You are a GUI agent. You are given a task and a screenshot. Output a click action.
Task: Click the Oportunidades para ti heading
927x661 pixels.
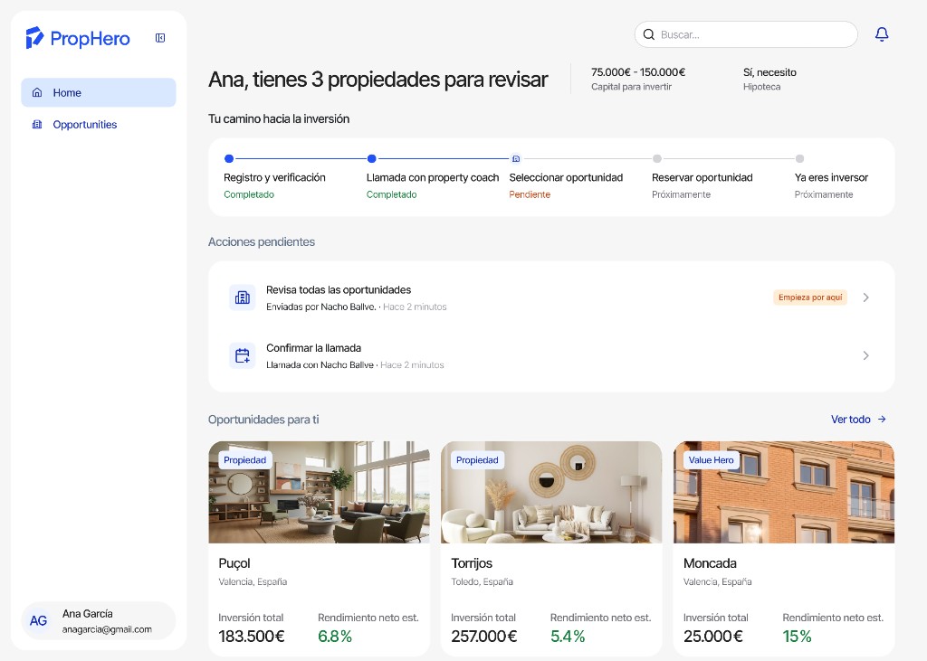point(263,420)
